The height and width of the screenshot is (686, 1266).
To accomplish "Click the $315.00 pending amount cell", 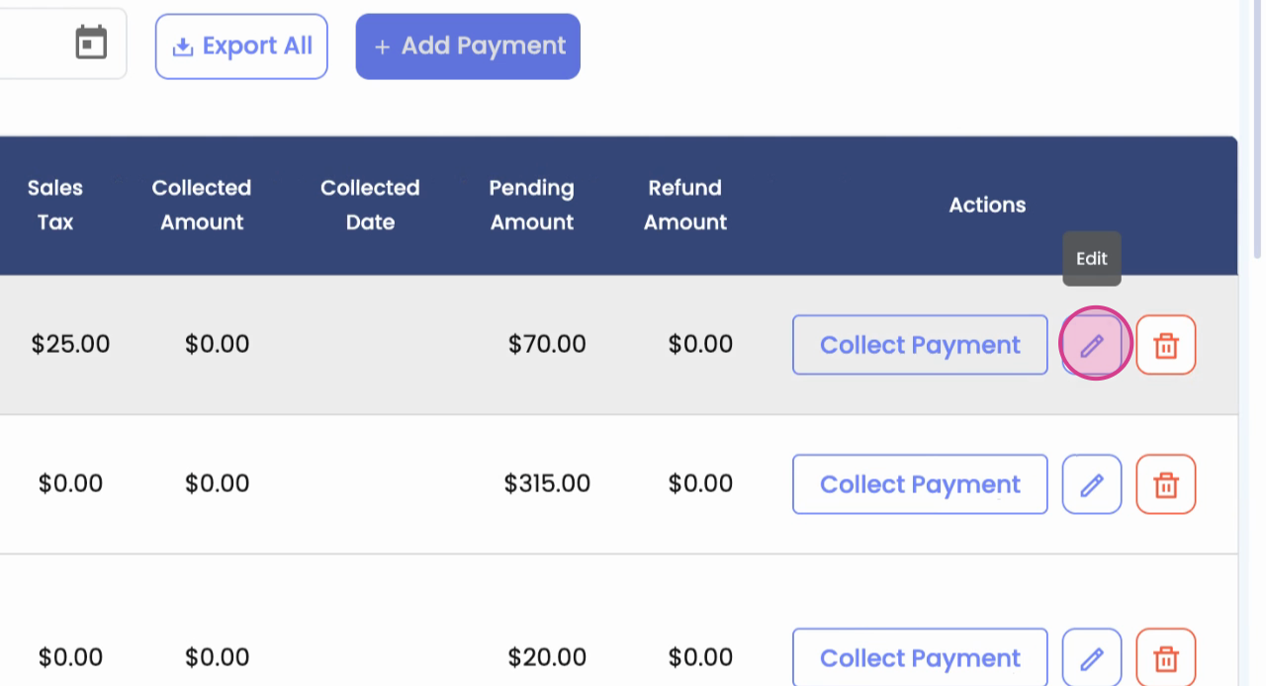I will tap(547, 484).
